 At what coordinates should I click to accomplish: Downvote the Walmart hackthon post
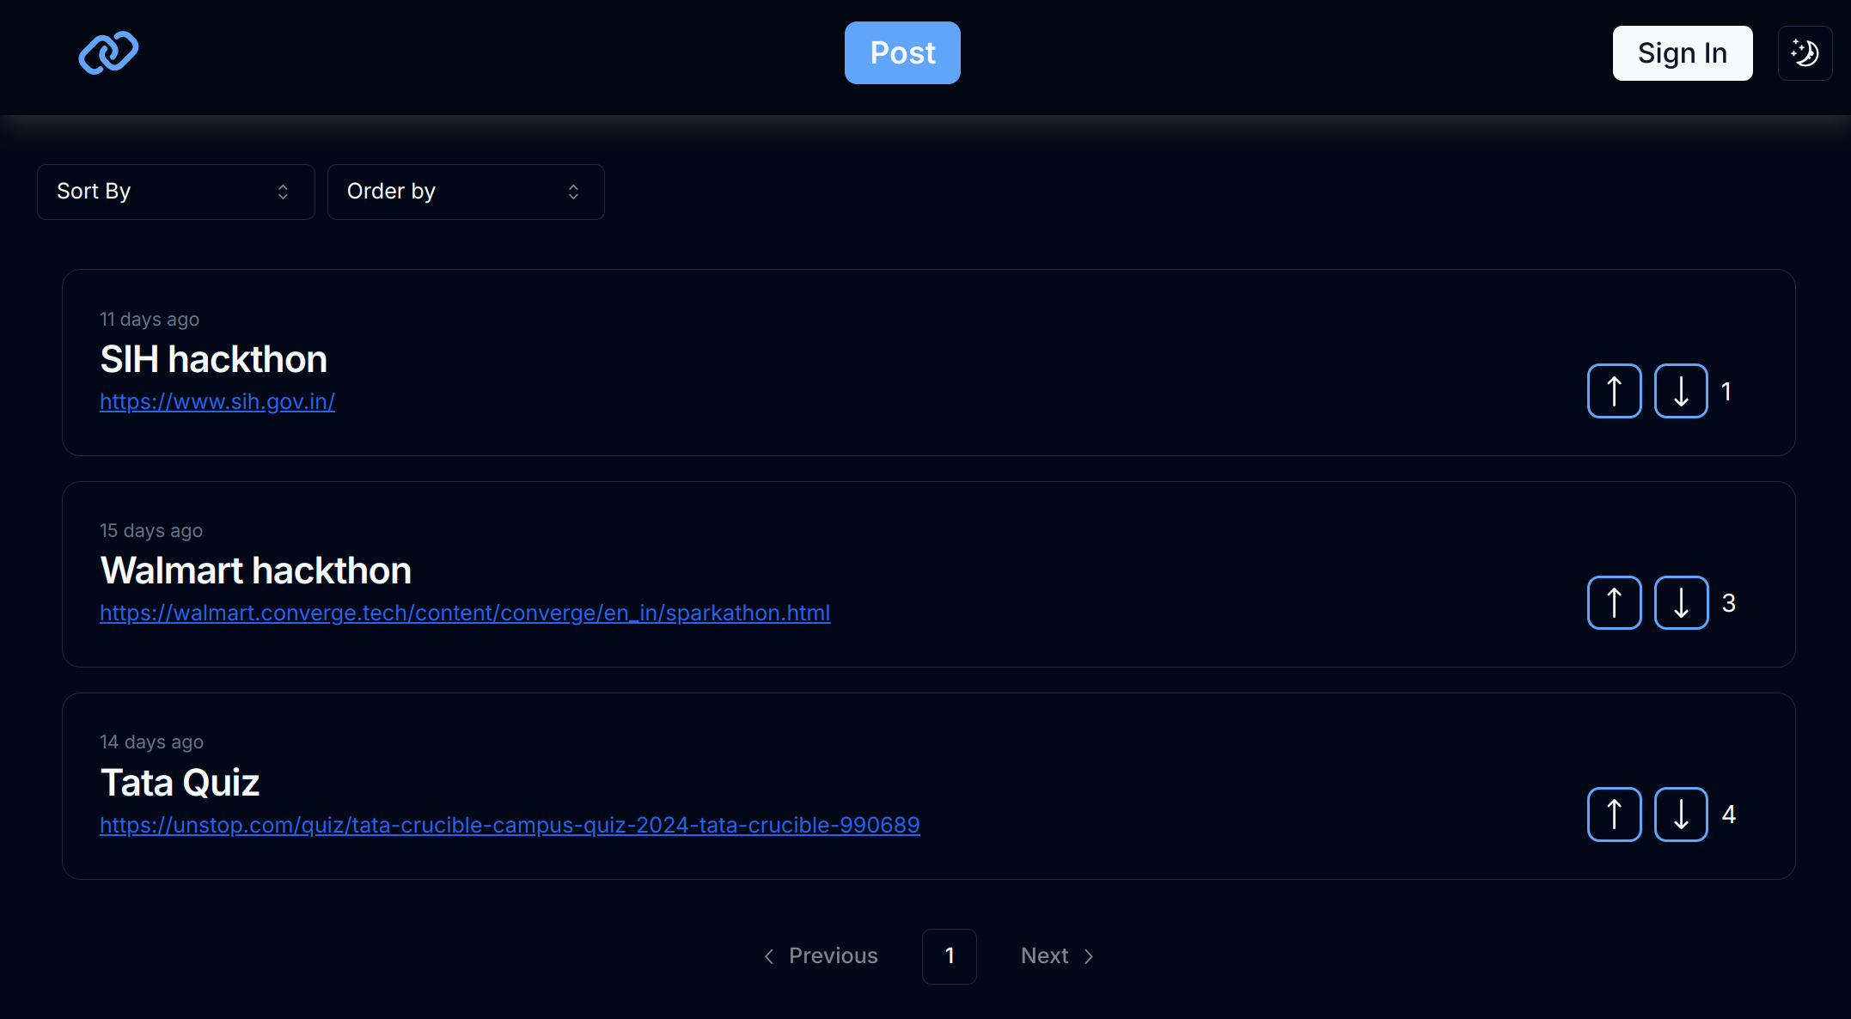pos(1681,602)
